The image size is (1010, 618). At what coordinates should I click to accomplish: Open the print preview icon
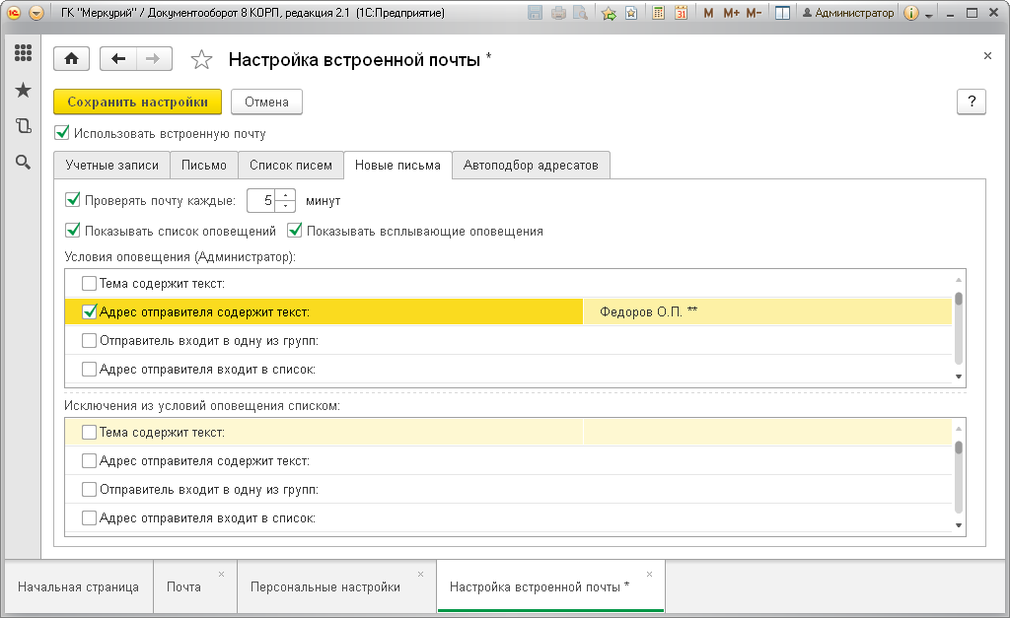(580, 13)
